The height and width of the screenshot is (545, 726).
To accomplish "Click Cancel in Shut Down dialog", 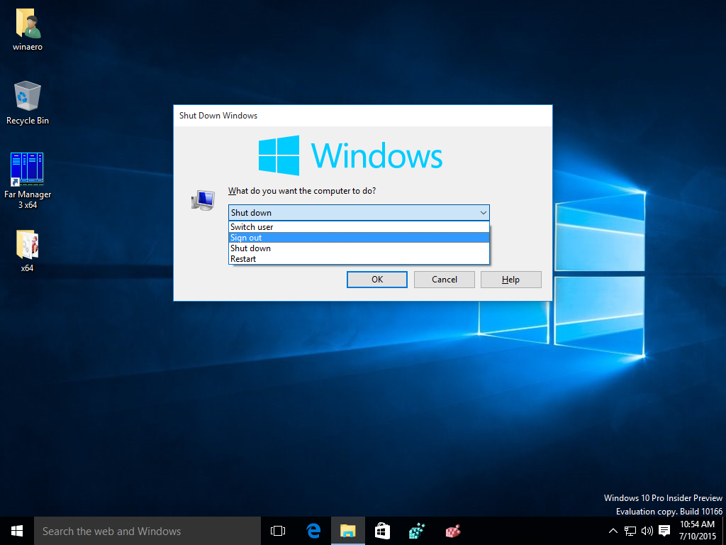I will (x=445, y=280).
